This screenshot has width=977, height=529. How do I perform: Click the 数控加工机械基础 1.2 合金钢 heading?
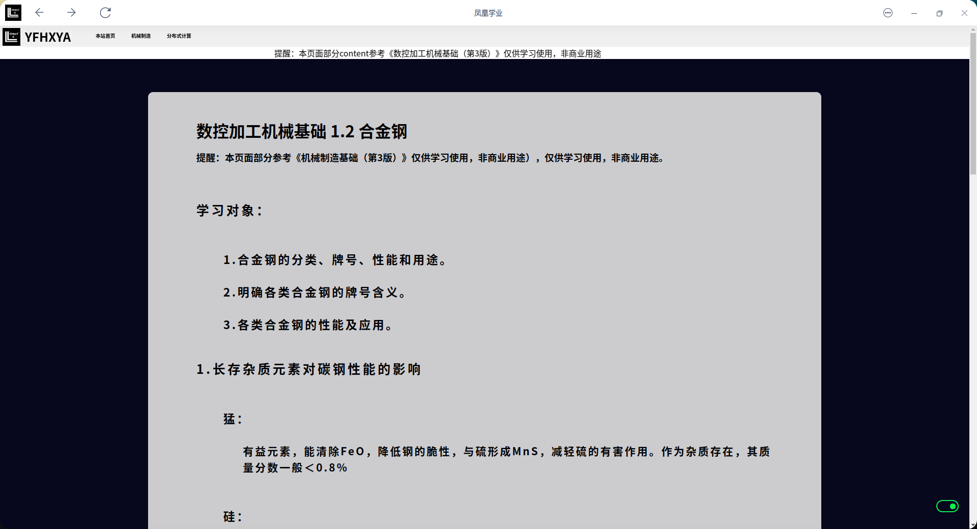[x=302, y=132]
